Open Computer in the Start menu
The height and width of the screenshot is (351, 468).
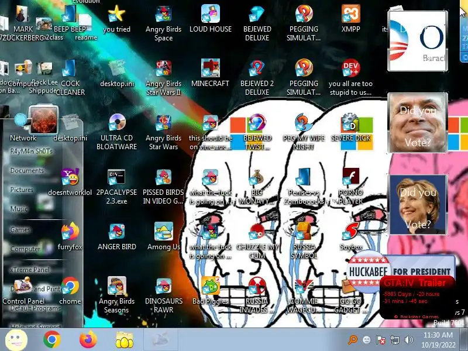point(25,249)
